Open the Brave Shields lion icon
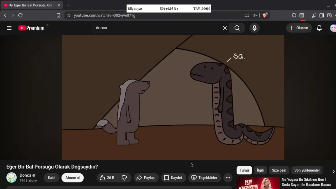The width and height of the screenshot is (336, 189). pyautogui.click(x=264, y=15)
